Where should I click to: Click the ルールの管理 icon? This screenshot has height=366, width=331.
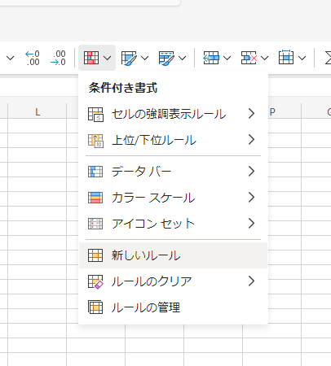click(x=95, y=307)
